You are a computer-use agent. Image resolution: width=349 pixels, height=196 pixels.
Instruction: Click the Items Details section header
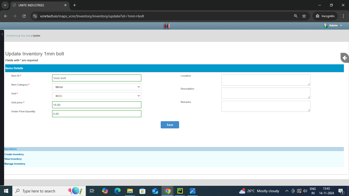pos(175,68)
